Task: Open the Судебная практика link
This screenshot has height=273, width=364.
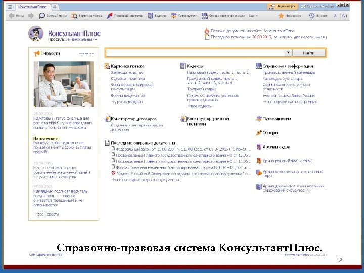Action: (128, 79)
